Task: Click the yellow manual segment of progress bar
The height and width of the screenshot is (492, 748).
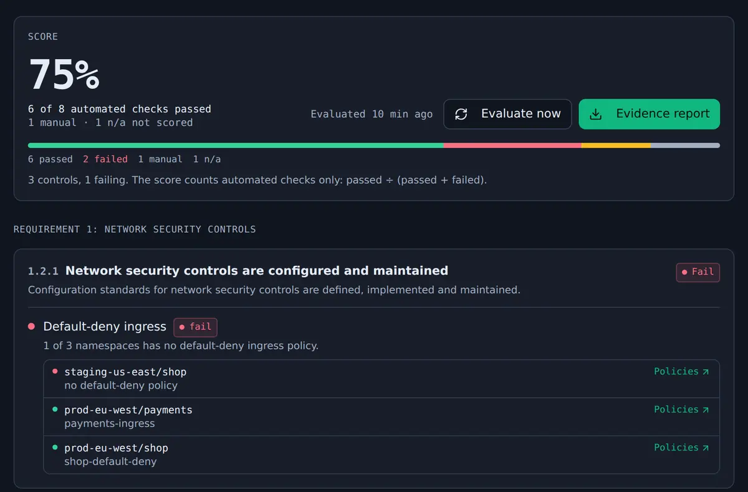Action: (x=616, y=146)
